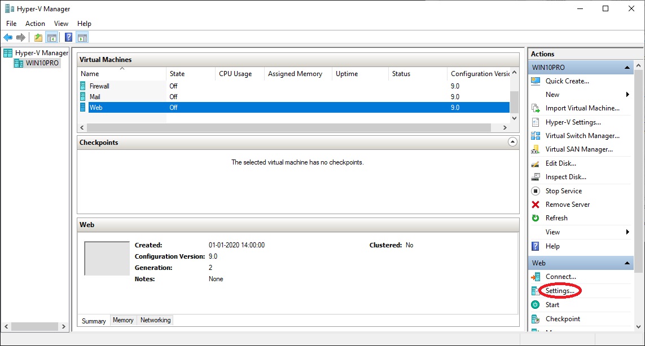
Task: Click the console tree horizontal scrollbar
Action: coord(34,326)
